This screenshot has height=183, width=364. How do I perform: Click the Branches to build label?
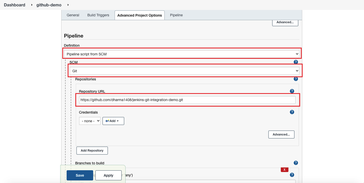click(x=90, y=163)
